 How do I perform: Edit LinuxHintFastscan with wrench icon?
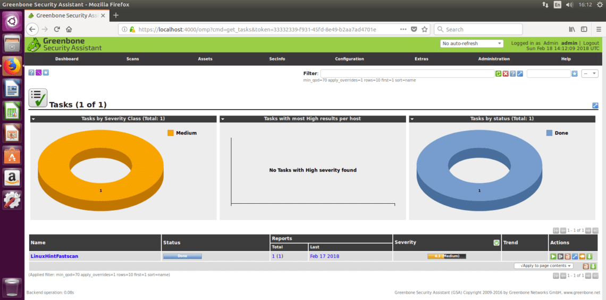(x=575, y=256)
